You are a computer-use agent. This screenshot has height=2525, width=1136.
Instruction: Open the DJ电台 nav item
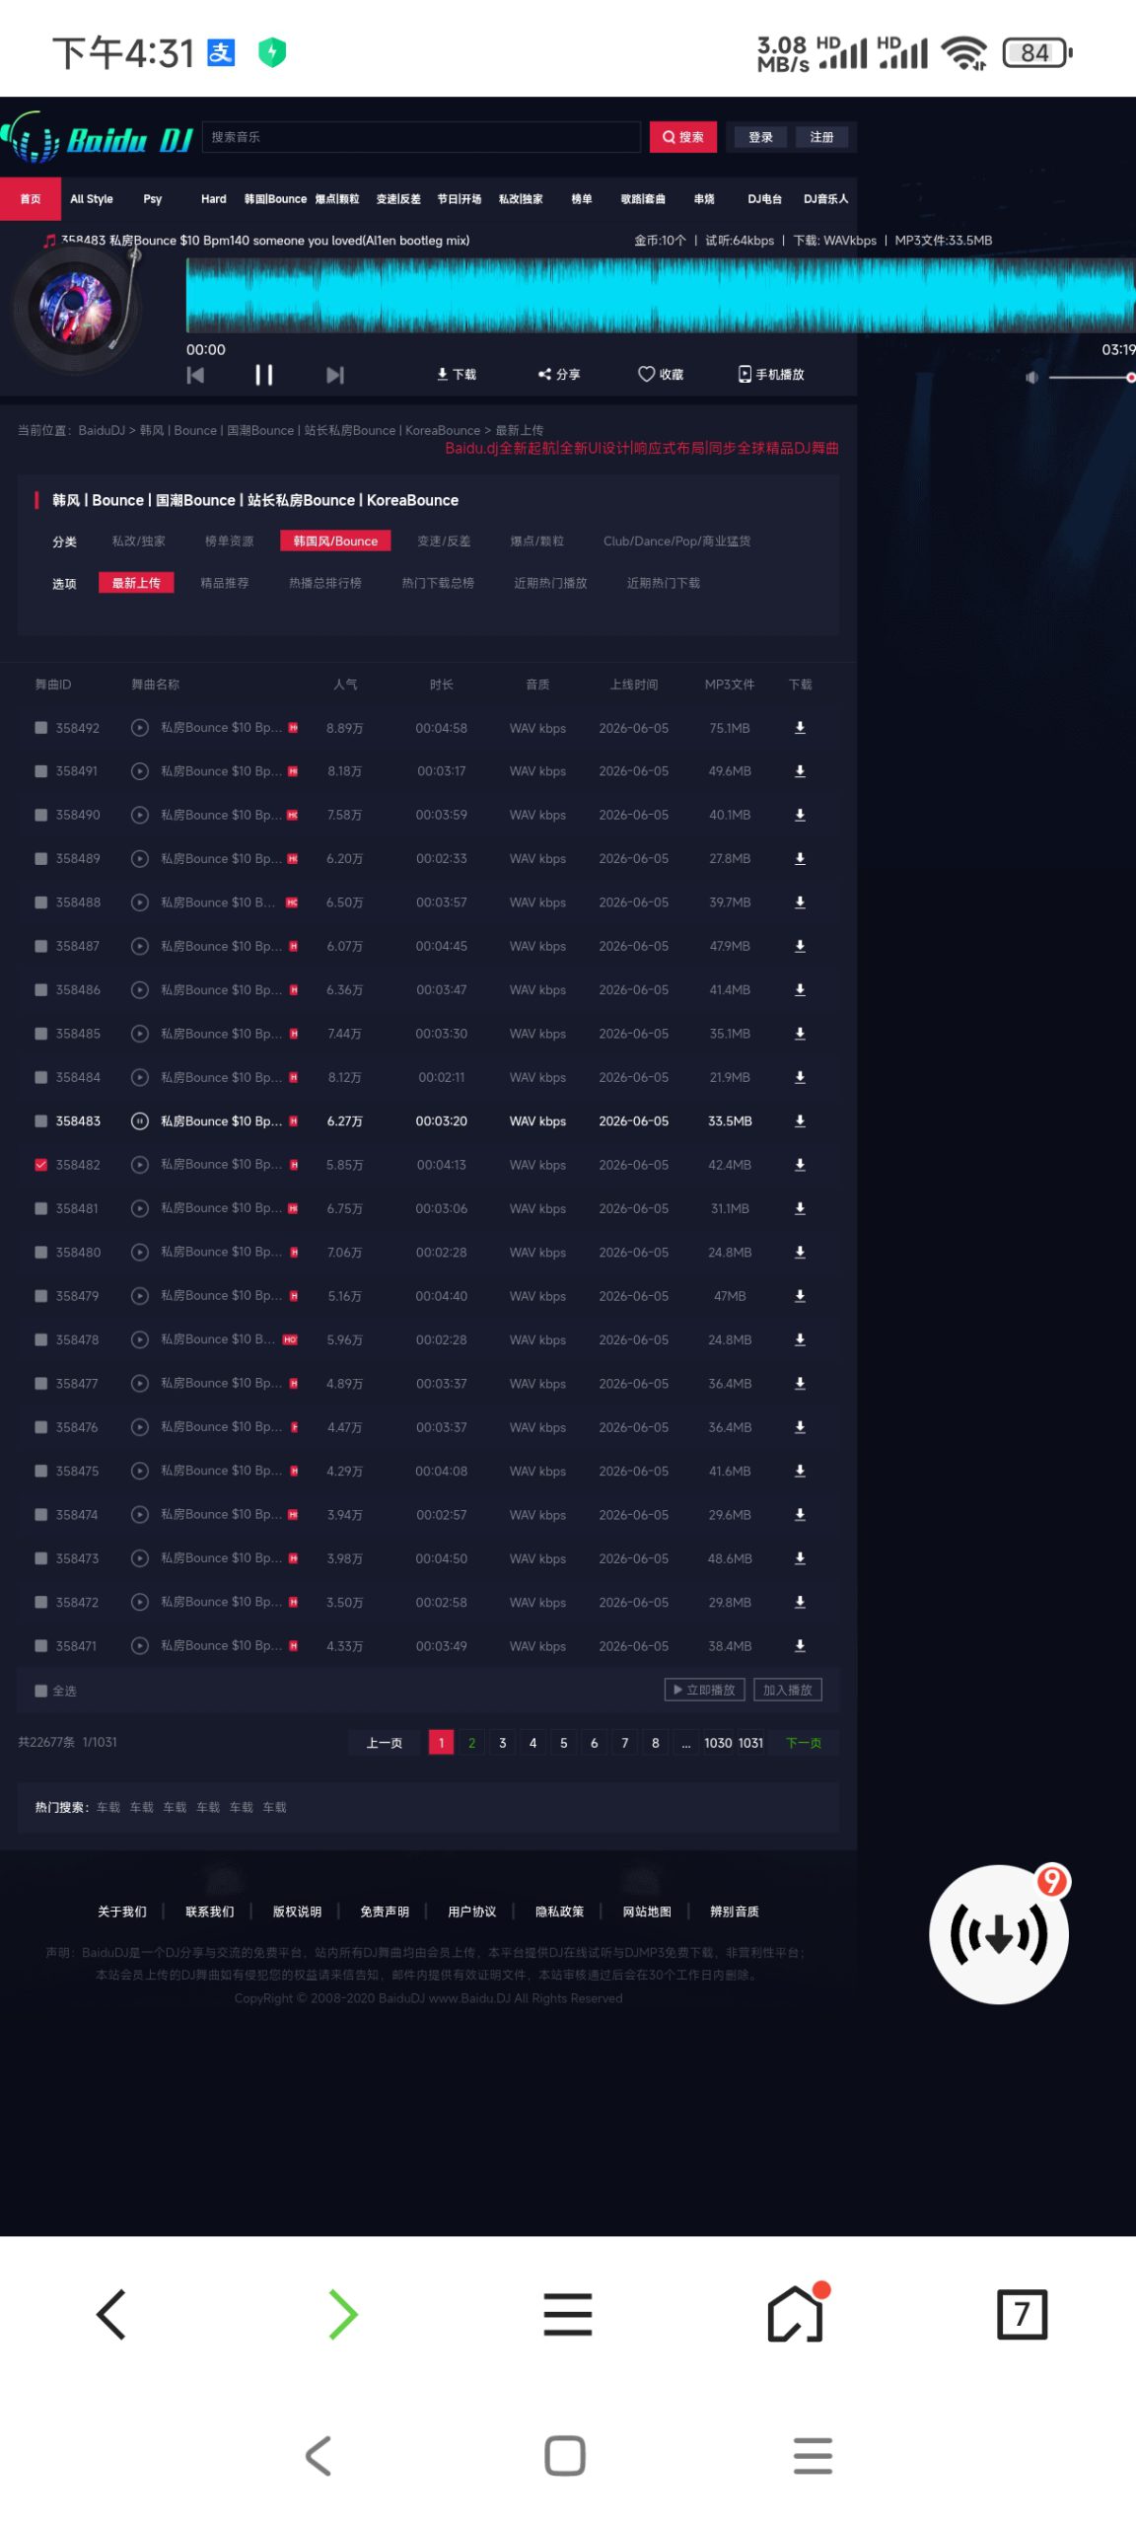pyautogui.click(x=764, y=199)
